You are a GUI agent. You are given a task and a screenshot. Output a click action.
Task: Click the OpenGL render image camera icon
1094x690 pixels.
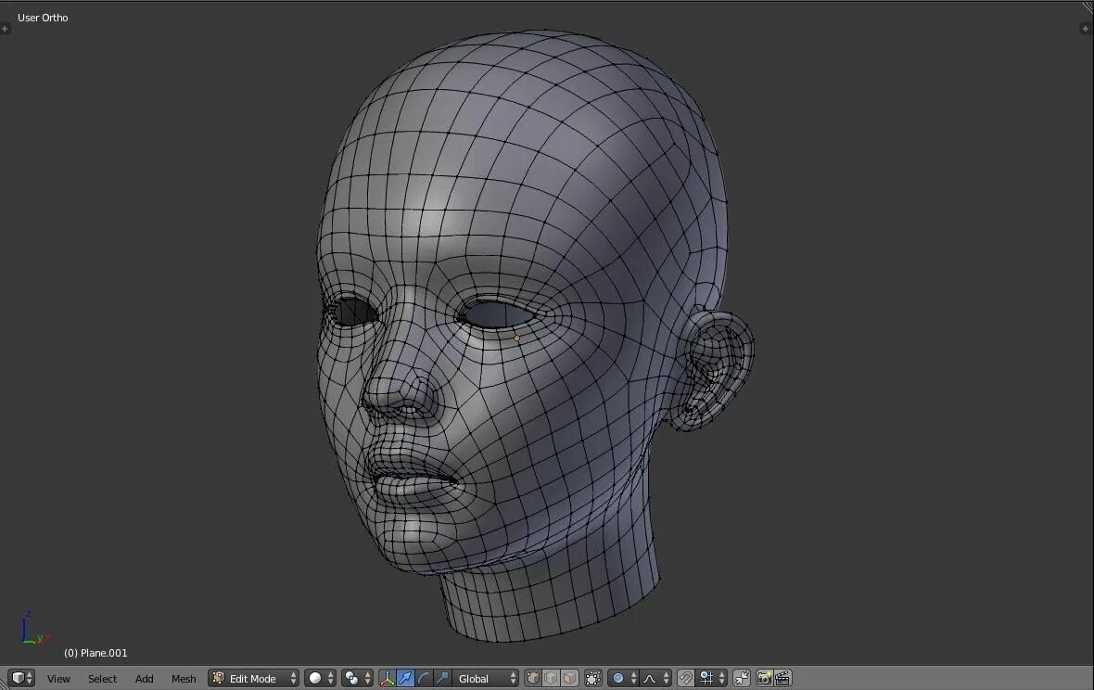(x=765, y=678)
